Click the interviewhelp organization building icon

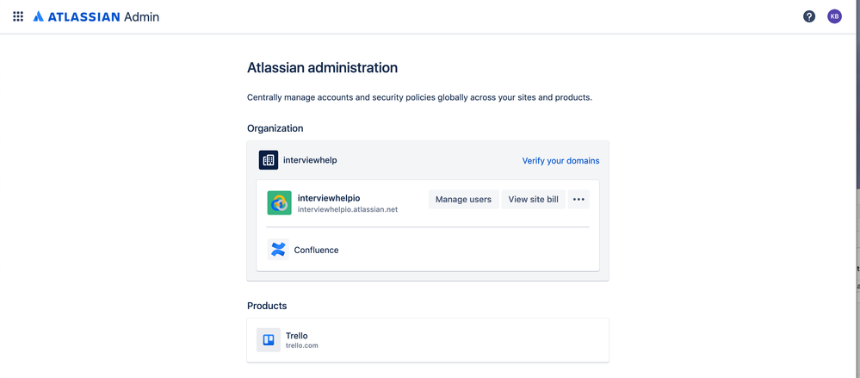(269, 160)
